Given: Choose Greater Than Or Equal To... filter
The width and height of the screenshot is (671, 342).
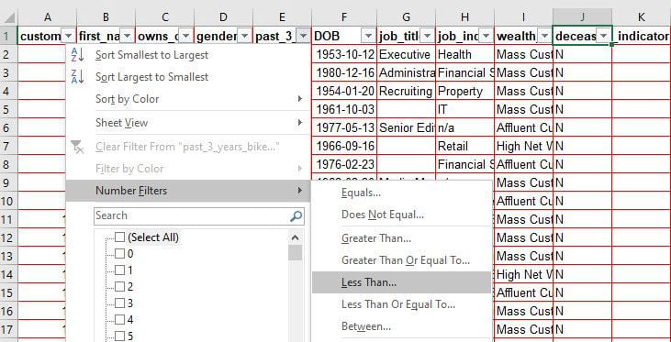Looking at the screenshot, I should (x=401, y=260).
